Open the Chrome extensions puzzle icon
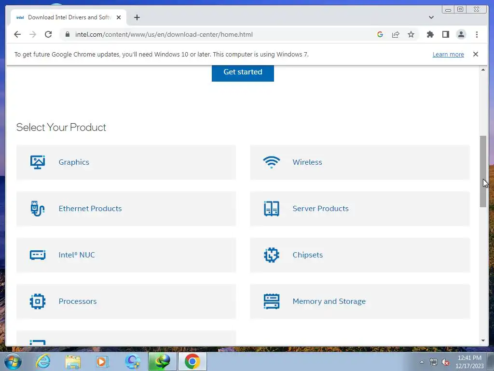Screen dimensions: 494x371 (x=430, y=34)
